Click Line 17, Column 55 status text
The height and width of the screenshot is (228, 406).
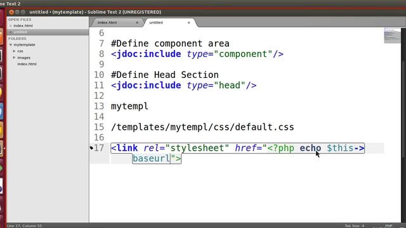pyautogui.click(x=24, y=225)
